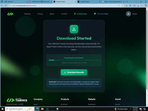Click the Ultimate Mode rocket icon

click(x=95, y=14)
